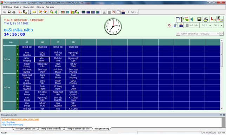Click the analog clock face
The width and height of the screenshot is (226, 135).
[x=113, y=26]
